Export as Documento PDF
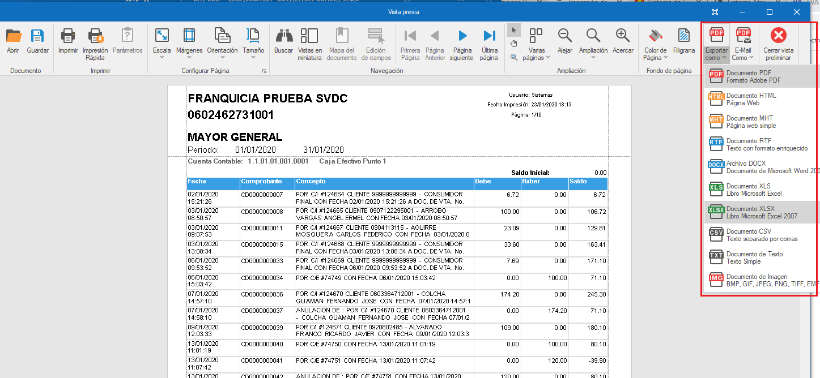Viewport: 820px width, 378px height. pyautogui.click(x=760, y=76)
